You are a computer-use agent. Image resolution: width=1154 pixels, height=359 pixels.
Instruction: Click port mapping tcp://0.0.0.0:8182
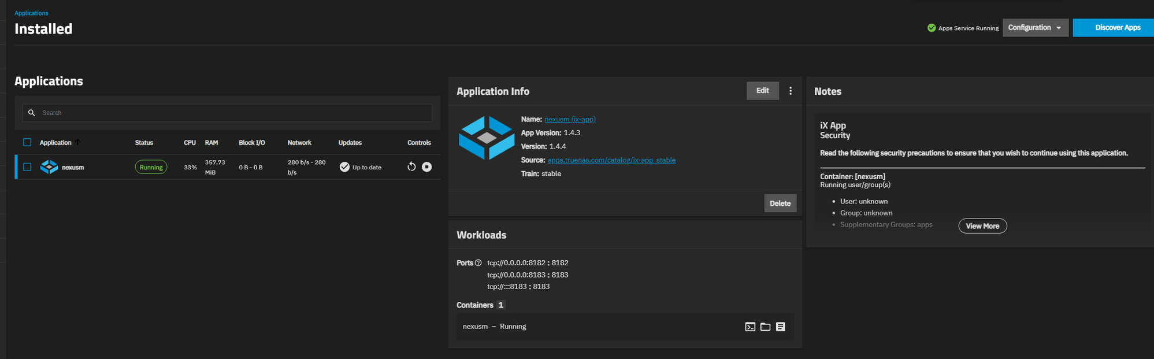[x=528, y=263]
